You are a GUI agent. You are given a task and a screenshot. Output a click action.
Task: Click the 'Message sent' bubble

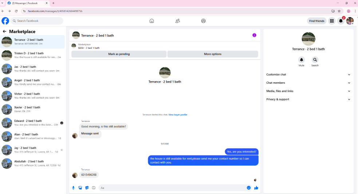(90, 134)
